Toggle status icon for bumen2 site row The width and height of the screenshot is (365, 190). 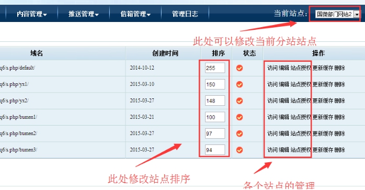coord(239,133)
